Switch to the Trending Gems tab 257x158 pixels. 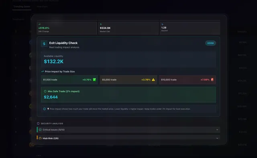[x=22, y=6]
